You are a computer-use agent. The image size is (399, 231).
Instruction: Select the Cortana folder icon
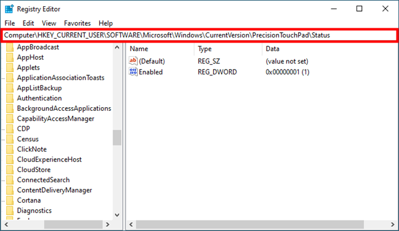(10, 200)
